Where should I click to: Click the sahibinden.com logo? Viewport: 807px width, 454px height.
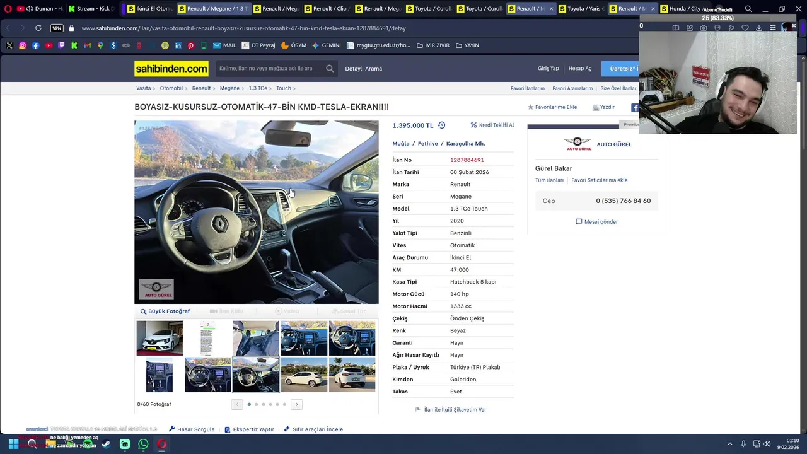coord(171,69)
